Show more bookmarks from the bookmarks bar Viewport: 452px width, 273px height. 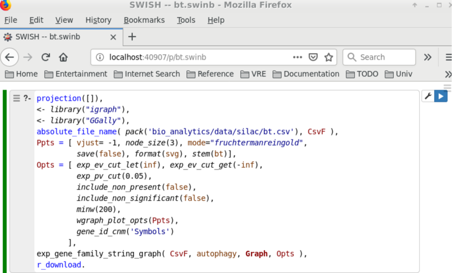coord(448,74)
